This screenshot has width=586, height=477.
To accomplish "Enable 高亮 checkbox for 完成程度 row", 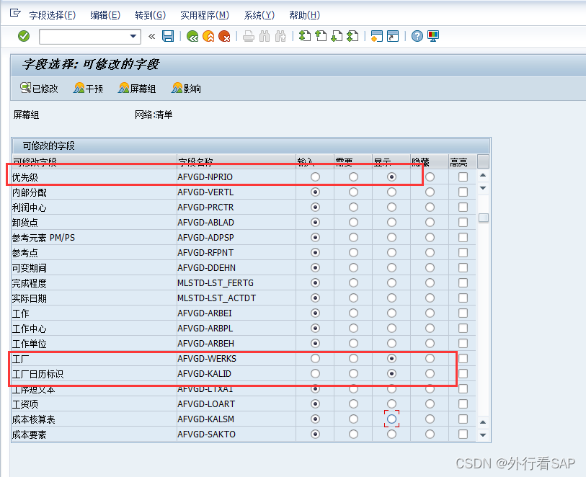I will point(463,282).
